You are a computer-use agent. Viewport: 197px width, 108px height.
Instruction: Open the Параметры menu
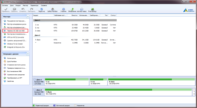34,5
